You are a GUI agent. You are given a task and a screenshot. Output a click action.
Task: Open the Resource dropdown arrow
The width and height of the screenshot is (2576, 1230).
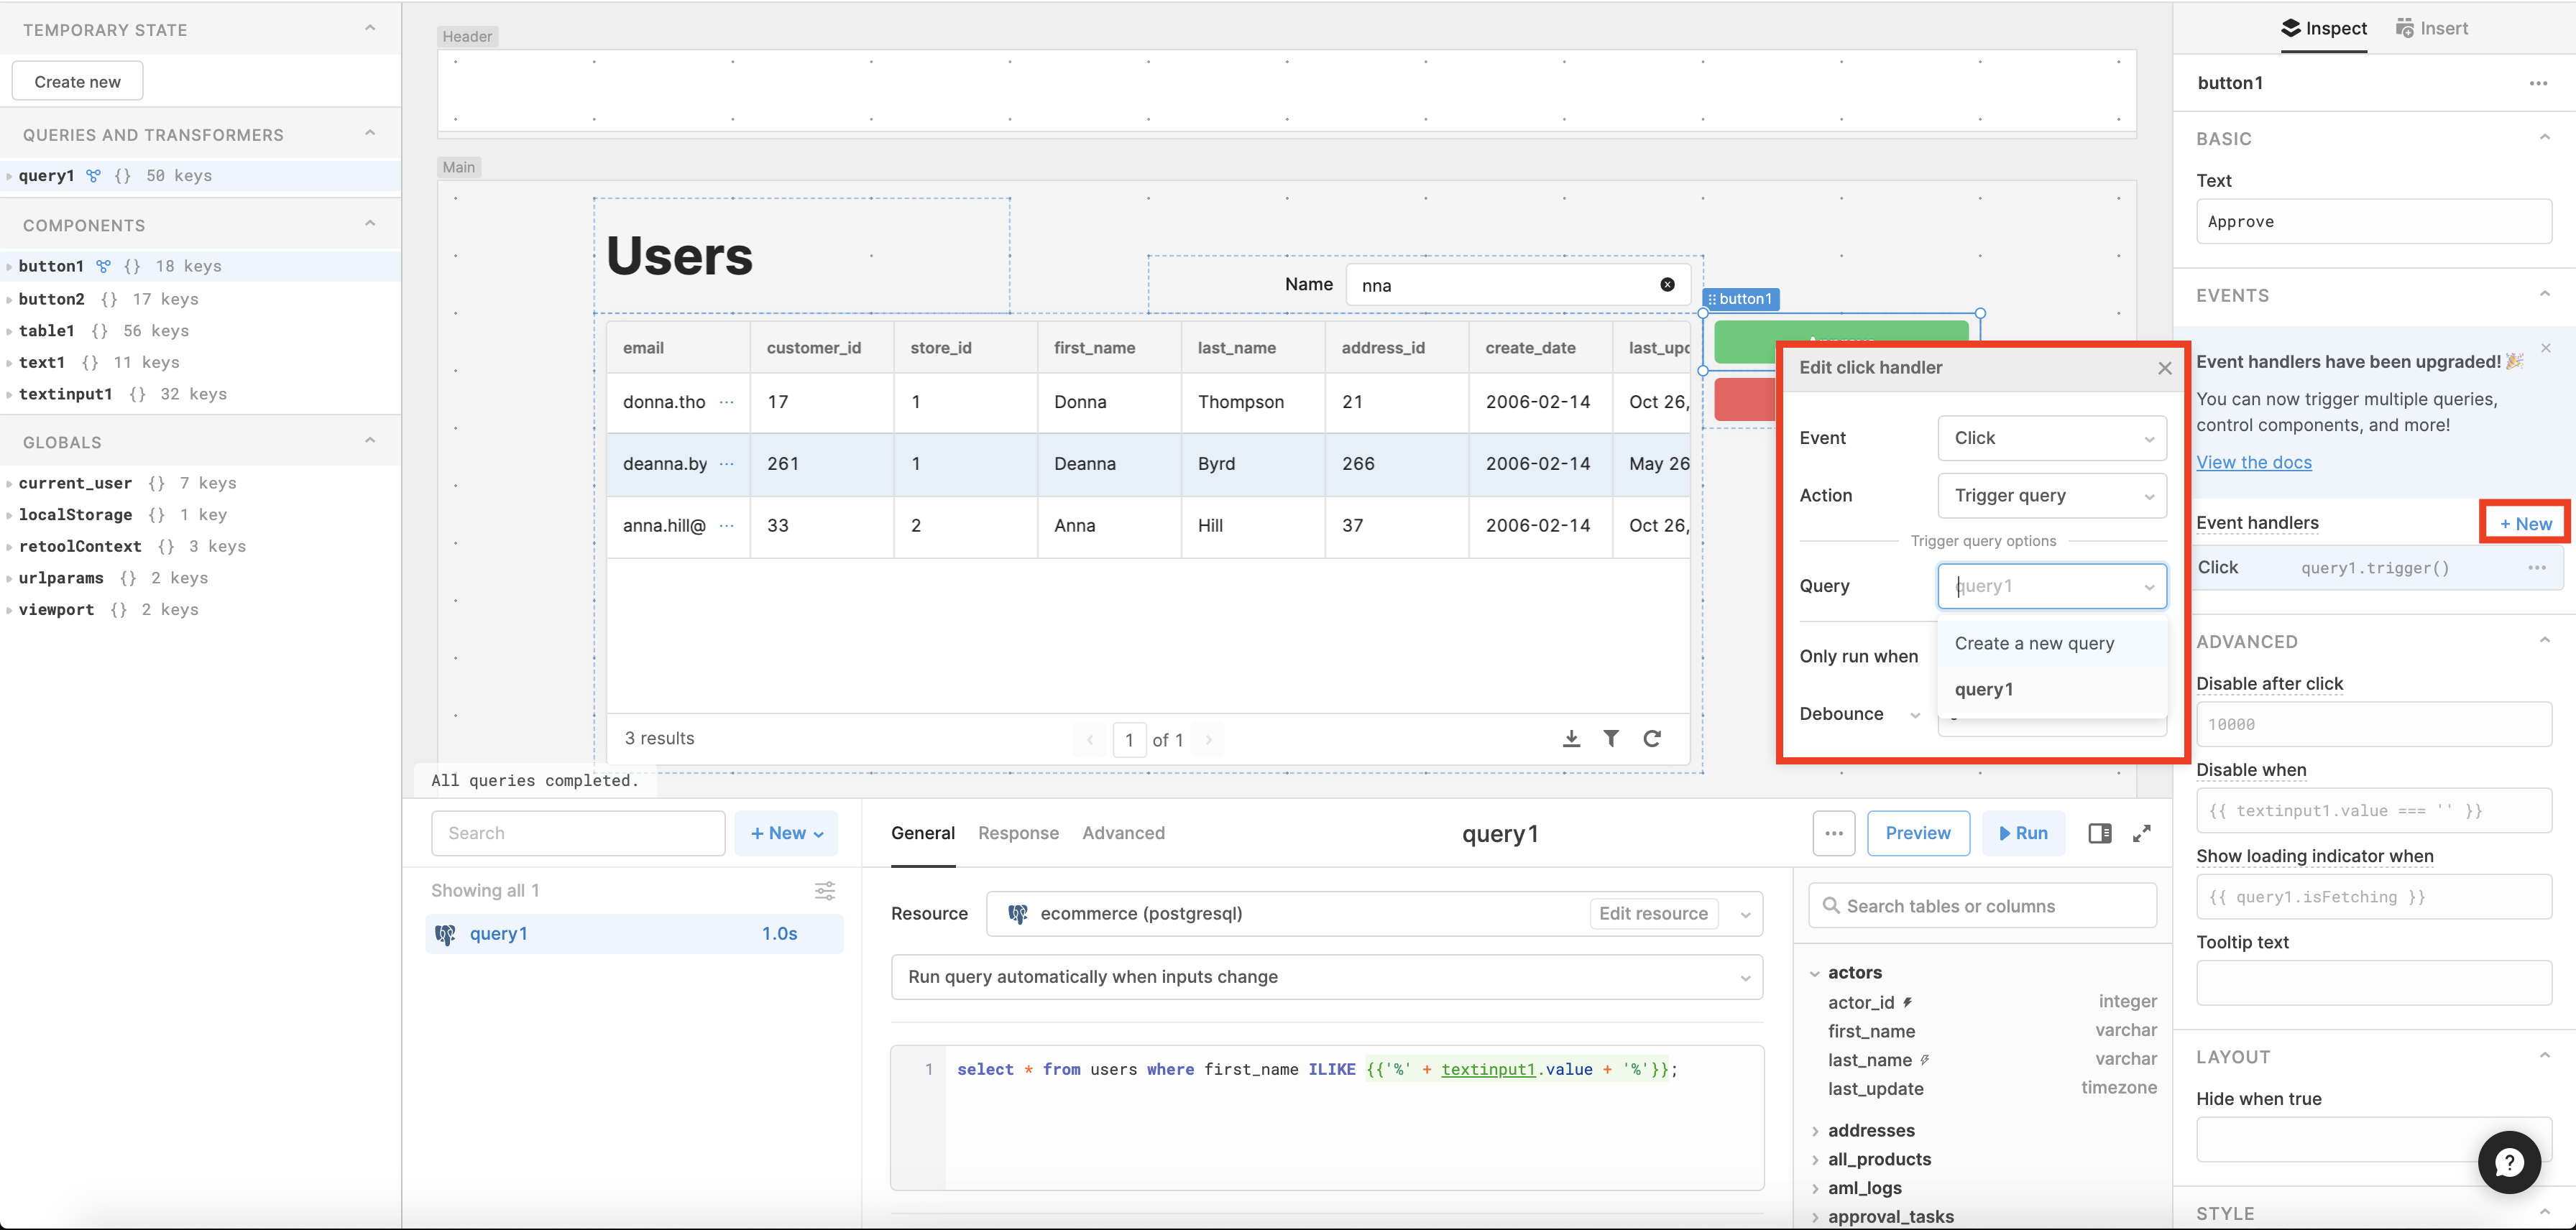1745,915
